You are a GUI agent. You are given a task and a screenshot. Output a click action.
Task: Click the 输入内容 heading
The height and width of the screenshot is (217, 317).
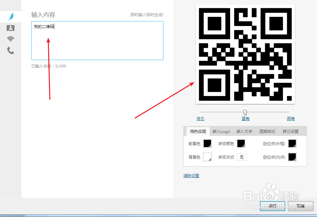tap(43, 15)
